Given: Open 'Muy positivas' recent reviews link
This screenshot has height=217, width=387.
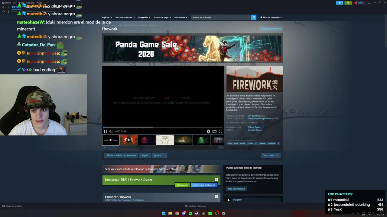Looking at the screenshot, I should [254, 116].
